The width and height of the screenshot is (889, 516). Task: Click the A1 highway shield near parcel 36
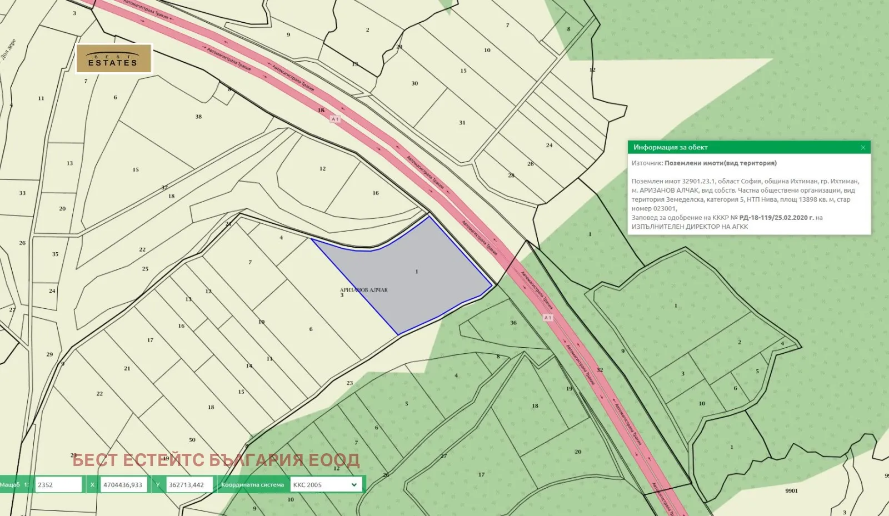548,318
